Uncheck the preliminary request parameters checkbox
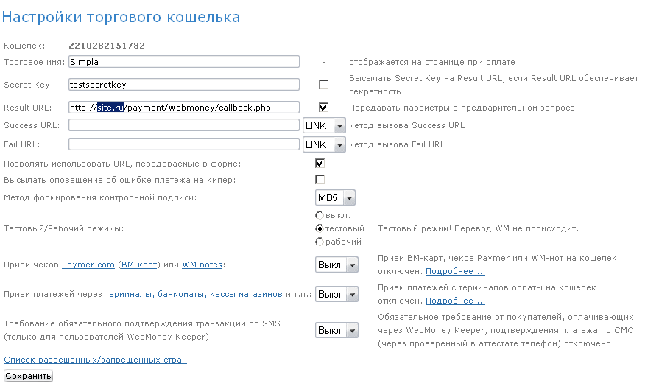Screen dimensions: 645x392 tap(322, 107)
